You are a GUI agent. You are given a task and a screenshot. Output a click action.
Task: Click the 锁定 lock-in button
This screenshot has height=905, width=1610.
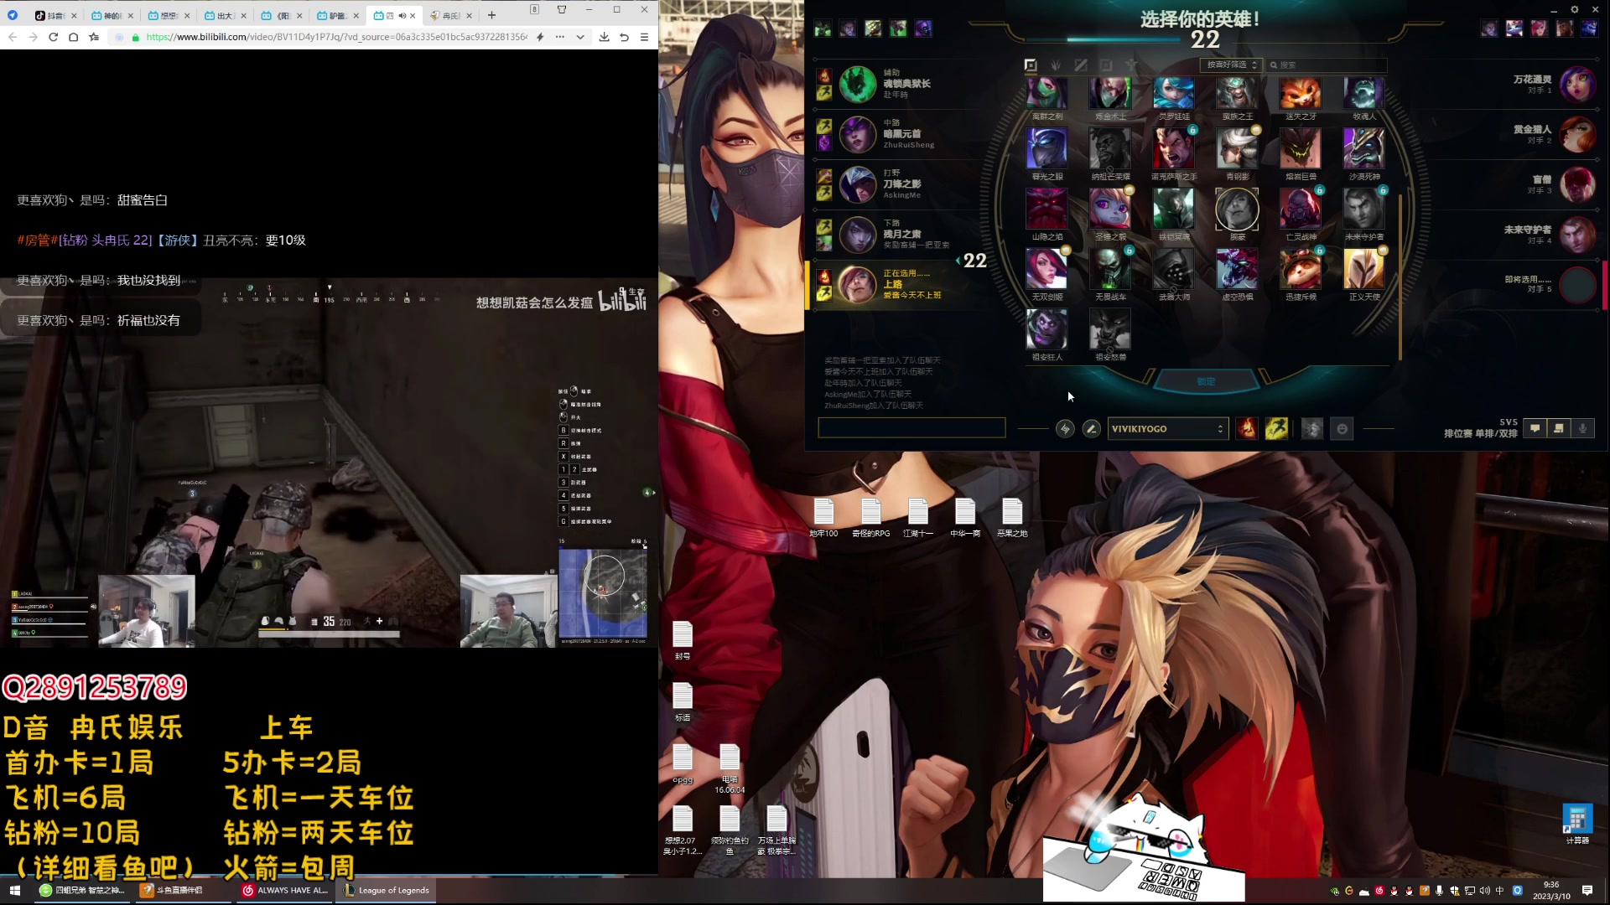[1206, 381]
